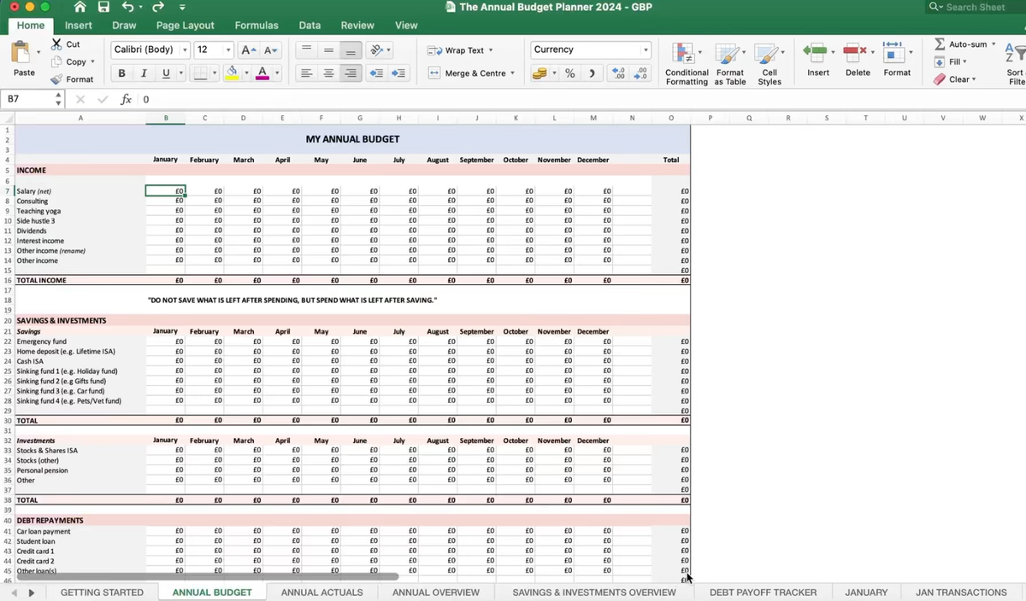The height and width of the screenshot is (601, 1026).
Task: Switch to the Draw ribbon tab
Action: coord(124,26)
